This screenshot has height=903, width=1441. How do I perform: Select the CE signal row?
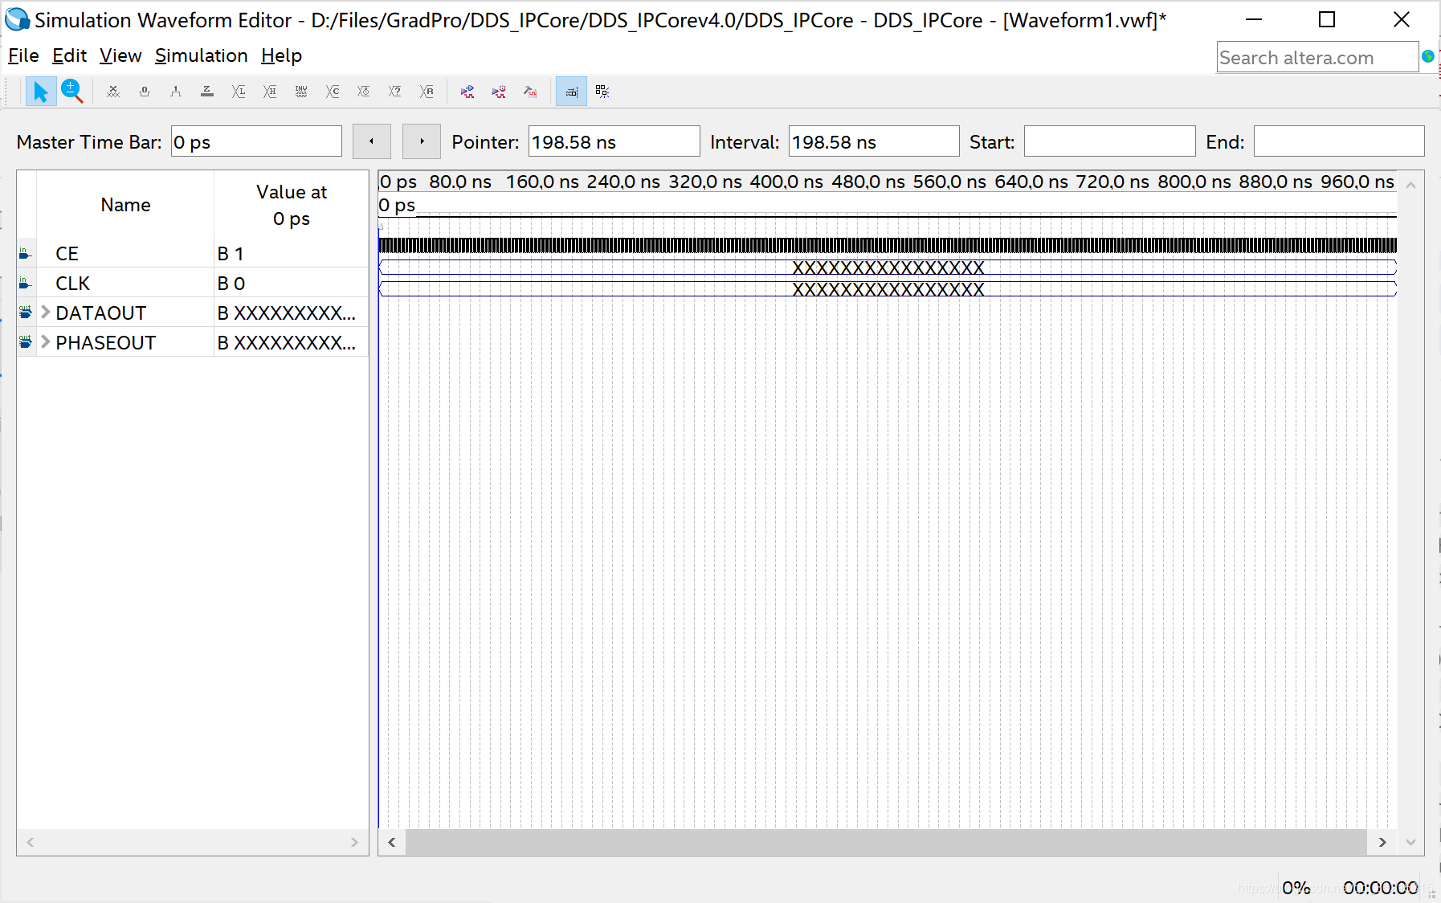[x=193, y=253]
